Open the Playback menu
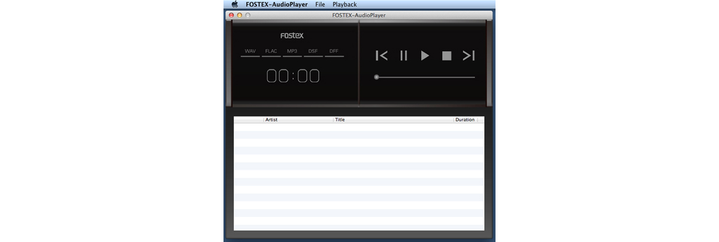 point(345,4)
